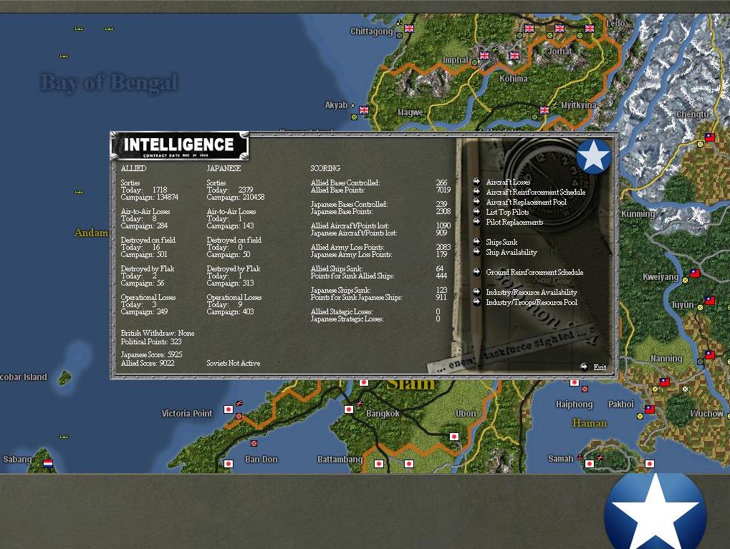Select the Chinese flag at Tuyun

coord(709,301)
